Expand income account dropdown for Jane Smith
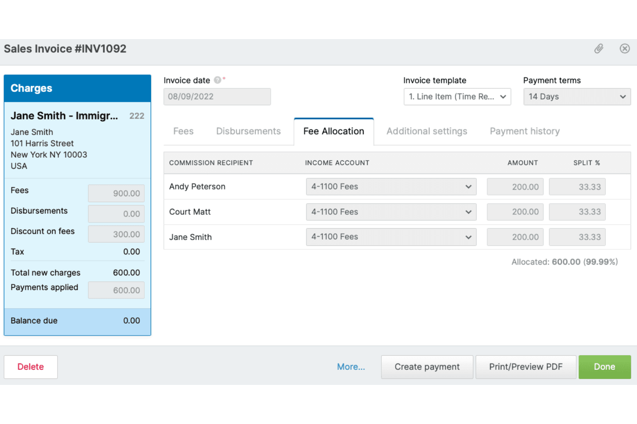The height and width of the screenshot is (424, 637). pos(391,237)
